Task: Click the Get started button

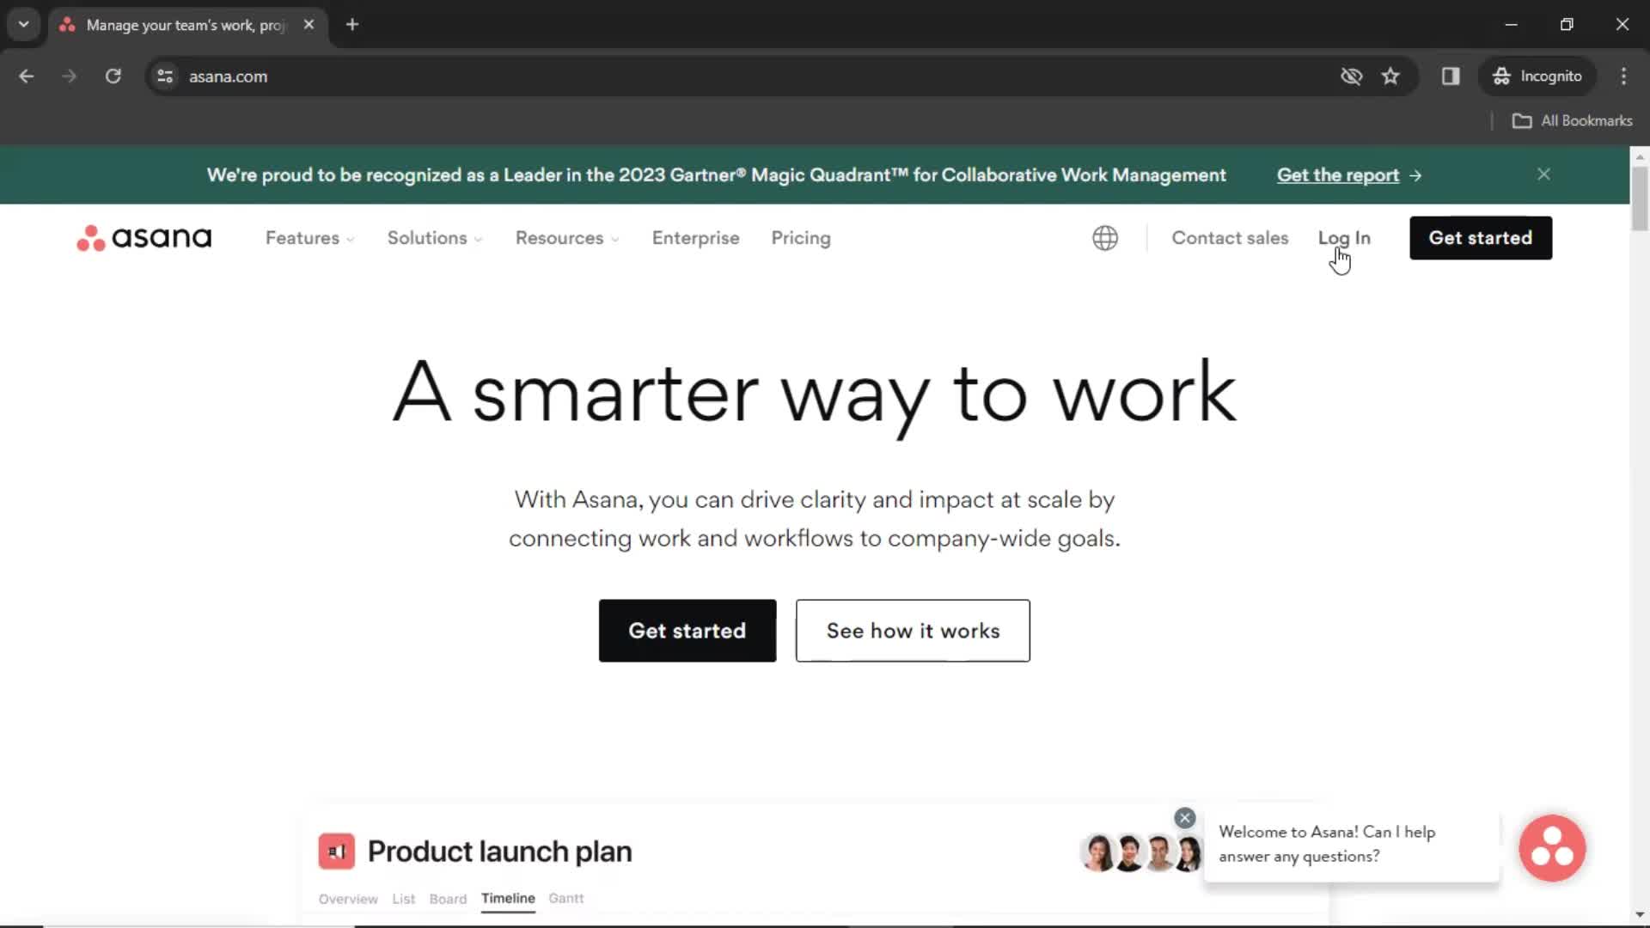Action: click(x=687, y=632)
